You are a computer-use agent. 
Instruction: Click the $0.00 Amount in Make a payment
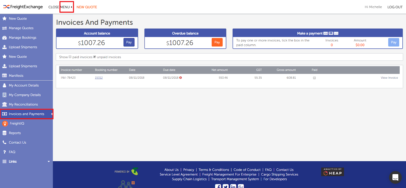(360, 45)
